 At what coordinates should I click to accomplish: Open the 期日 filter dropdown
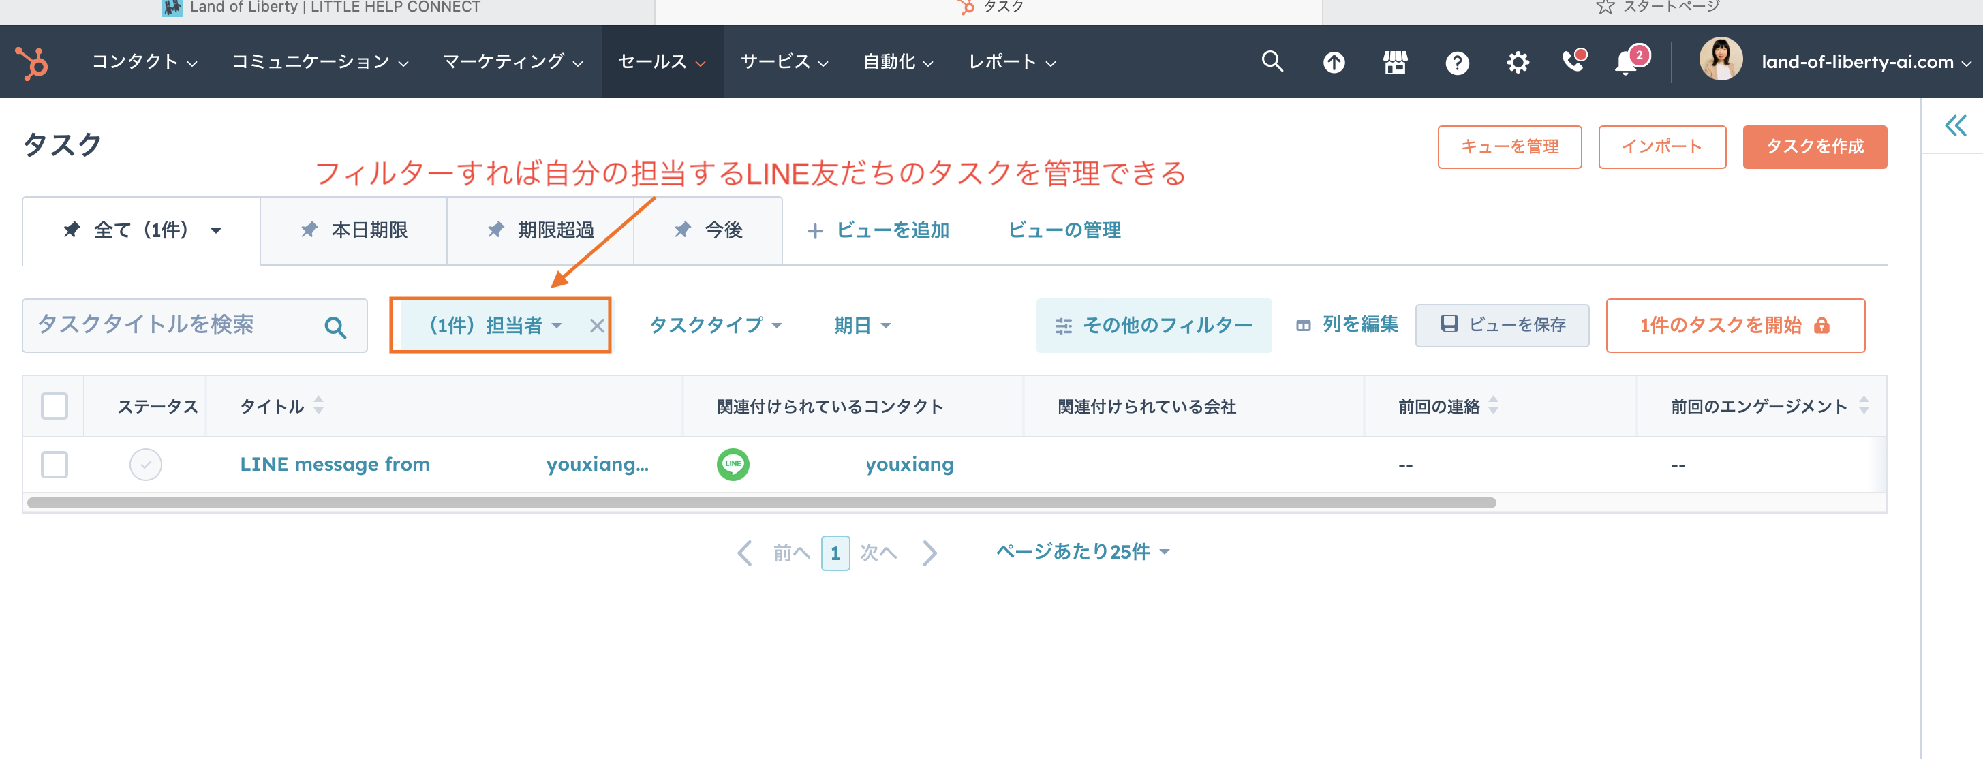pyautogui.click(x=860, y=325)
